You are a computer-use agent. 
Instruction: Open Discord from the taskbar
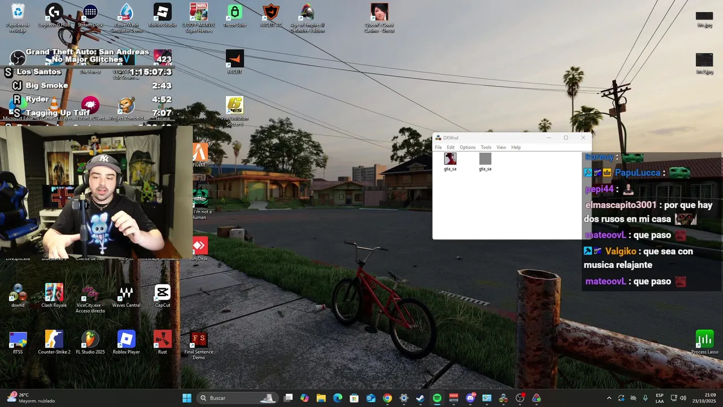[x=470, y=398]
